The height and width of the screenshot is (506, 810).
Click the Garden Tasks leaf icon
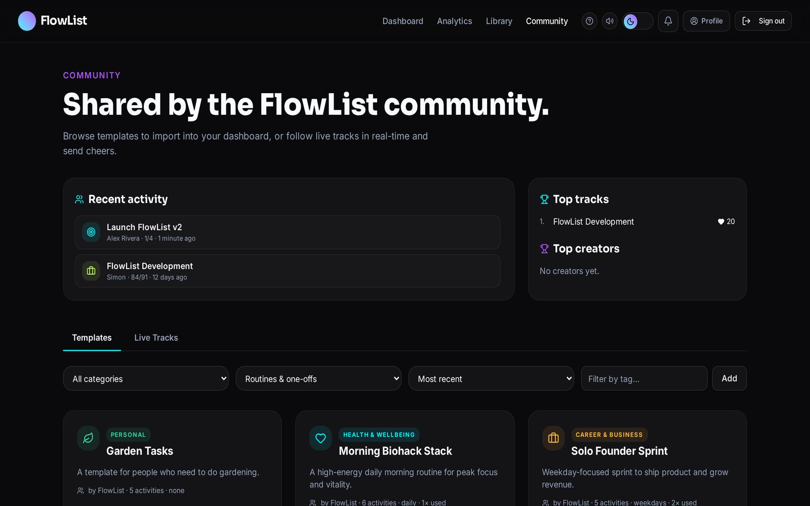(x=88, y=438)
